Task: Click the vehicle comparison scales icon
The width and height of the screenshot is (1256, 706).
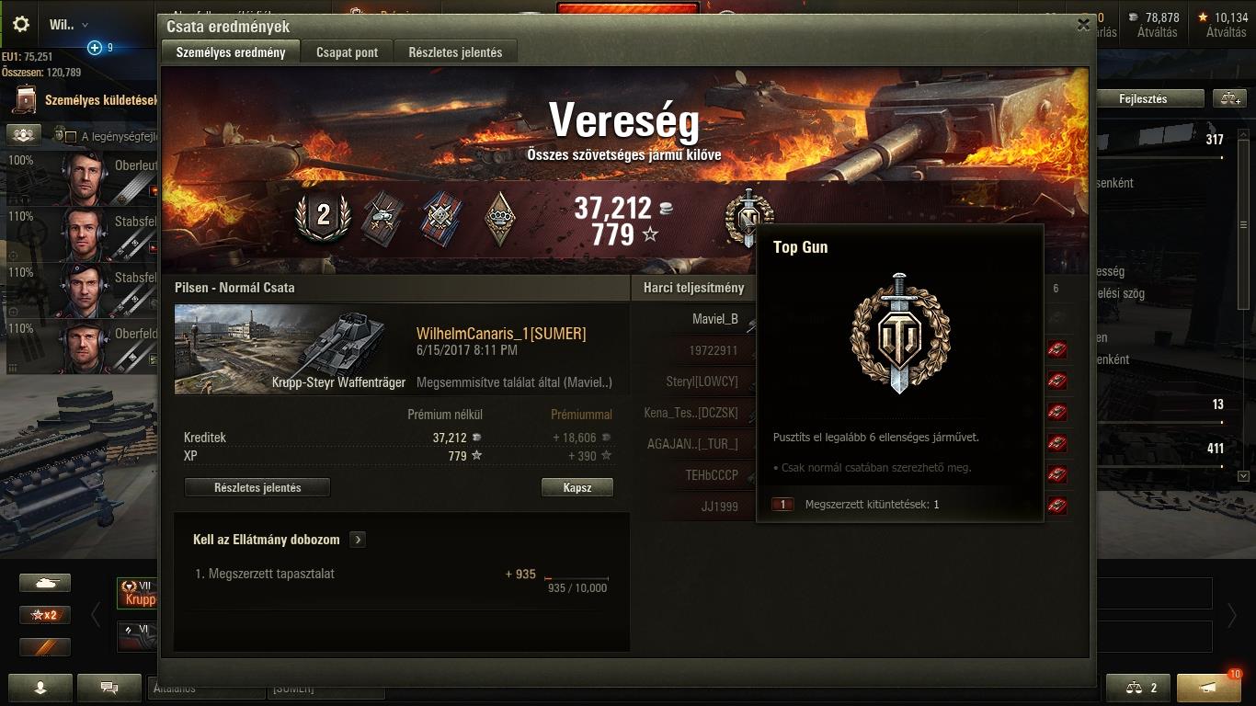Action: pyautogui.click(x=1138, y=687)
